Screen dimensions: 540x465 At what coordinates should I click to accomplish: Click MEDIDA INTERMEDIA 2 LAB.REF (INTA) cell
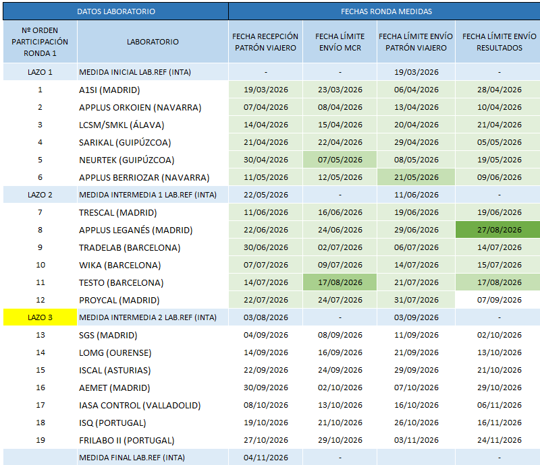coord(153,317)
